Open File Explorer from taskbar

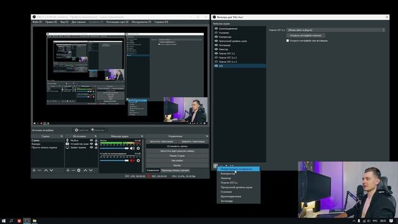[x=35, y=221]
